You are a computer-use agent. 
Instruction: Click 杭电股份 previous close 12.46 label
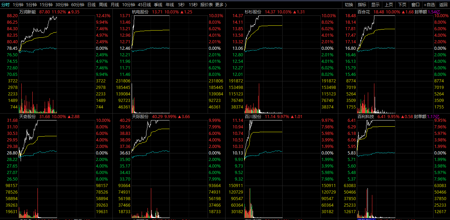point(125,48)
